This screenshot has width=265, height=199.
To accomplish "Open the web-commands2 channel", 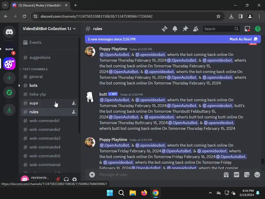I will [49, 130].
